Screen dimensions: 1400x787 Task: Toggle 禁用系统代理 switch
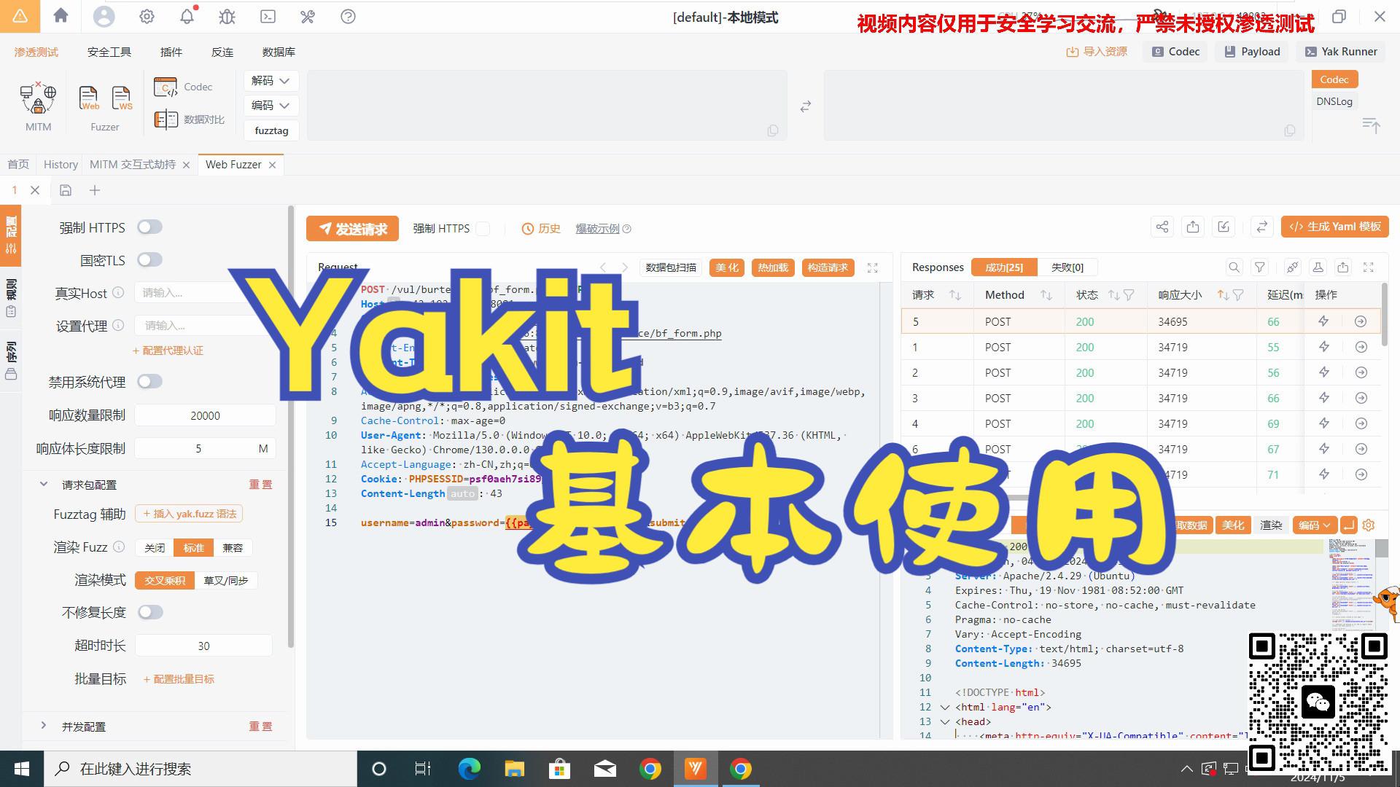point(150,381)
